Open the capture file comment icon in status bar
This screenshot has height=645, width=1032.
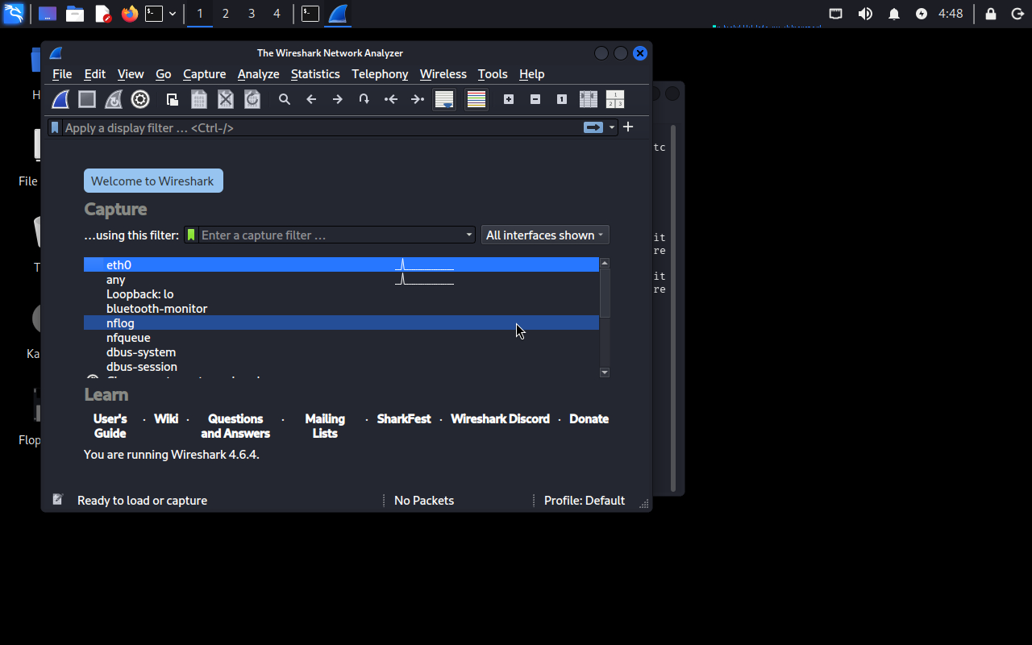[x=58, y=500]
